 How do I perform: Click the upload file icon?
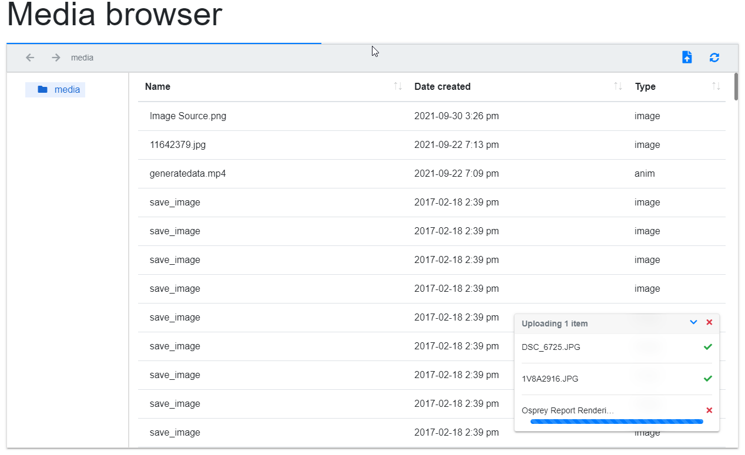coord(687,57)
